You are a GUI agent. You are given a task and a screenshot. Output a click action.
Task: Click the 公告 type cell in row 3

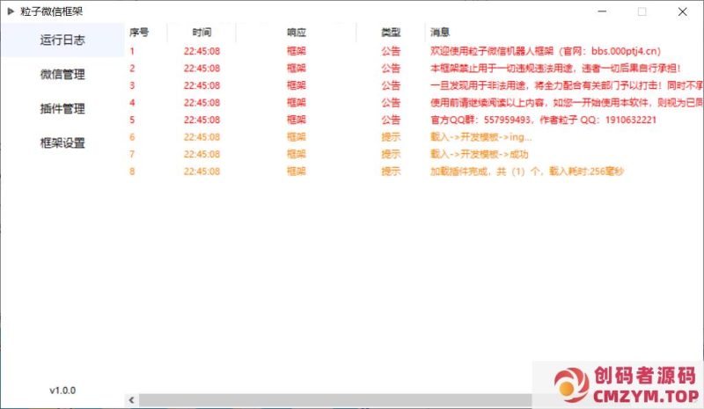point(391,85)
